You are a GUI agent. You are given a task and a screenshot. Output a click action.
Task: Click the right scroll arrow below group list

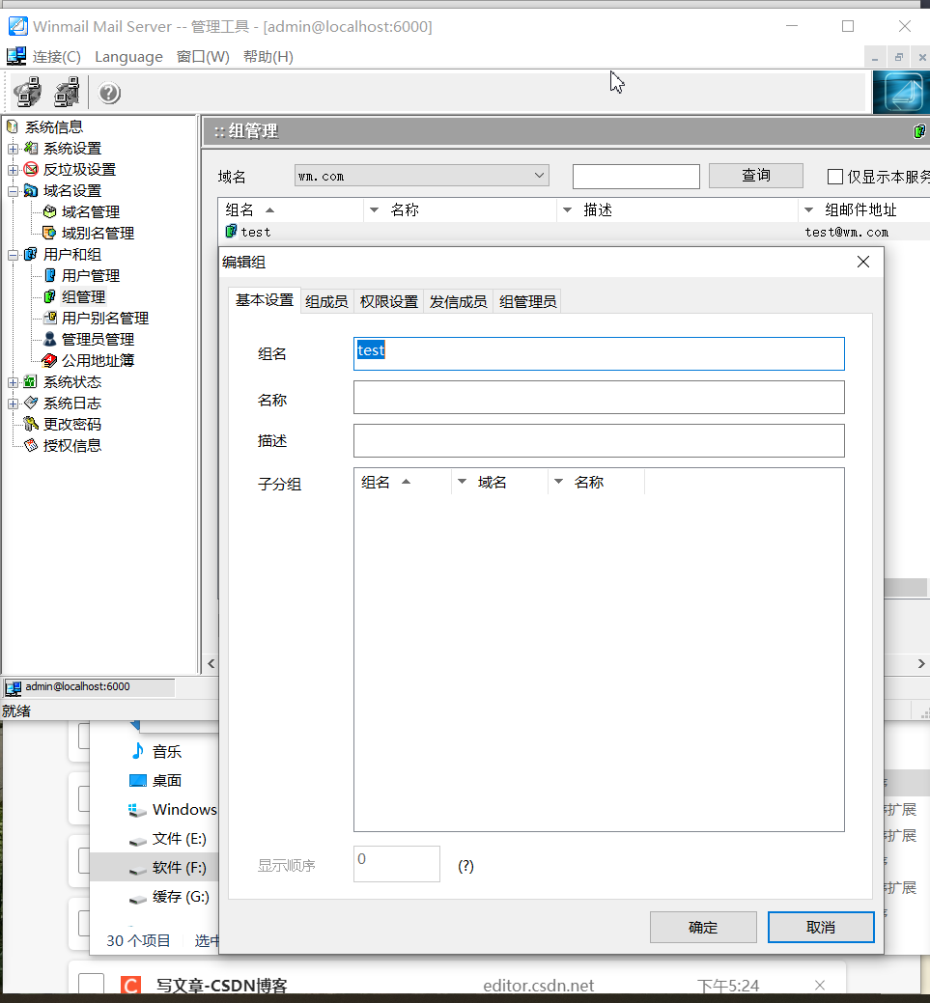pyautogui.click(x=919, y=664)
